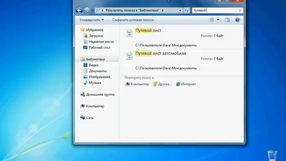Select Библиотеки in the navigation pane

[95, 59]
